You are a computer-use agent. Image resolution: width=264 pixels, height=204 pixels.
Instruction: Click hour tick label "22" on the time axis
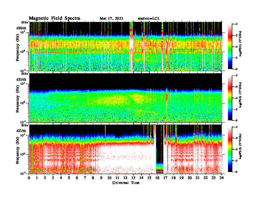206,178
